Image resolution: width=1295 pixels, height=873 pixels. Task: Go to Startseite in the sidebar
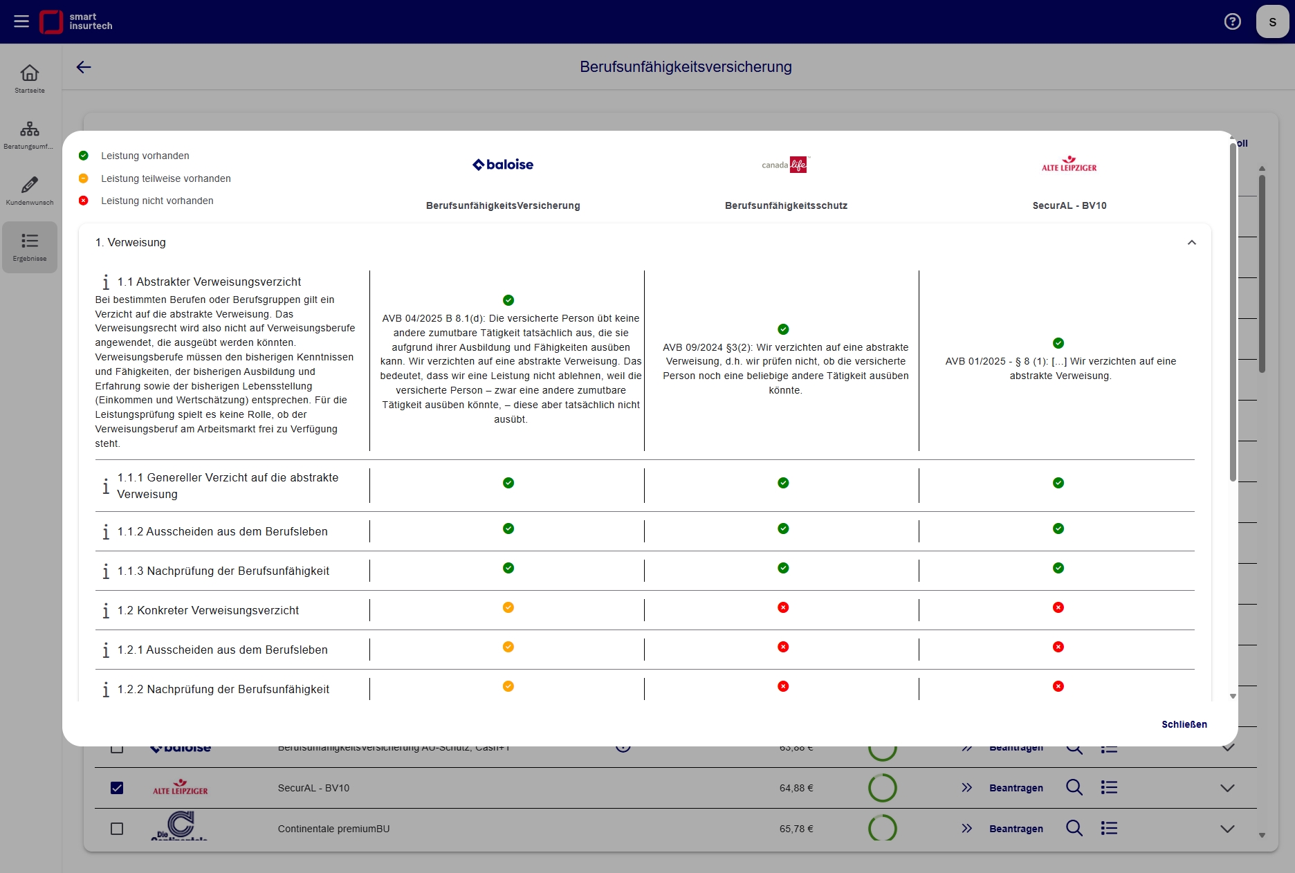point(30,79)
